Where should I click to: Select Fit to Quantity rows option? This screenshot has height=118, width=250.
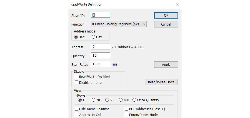tap(146, 100)
